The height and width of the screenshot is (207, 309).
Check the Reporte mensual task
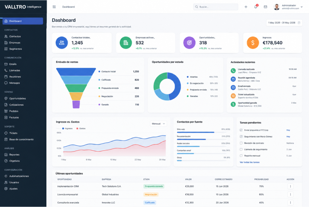pos(241,156)
